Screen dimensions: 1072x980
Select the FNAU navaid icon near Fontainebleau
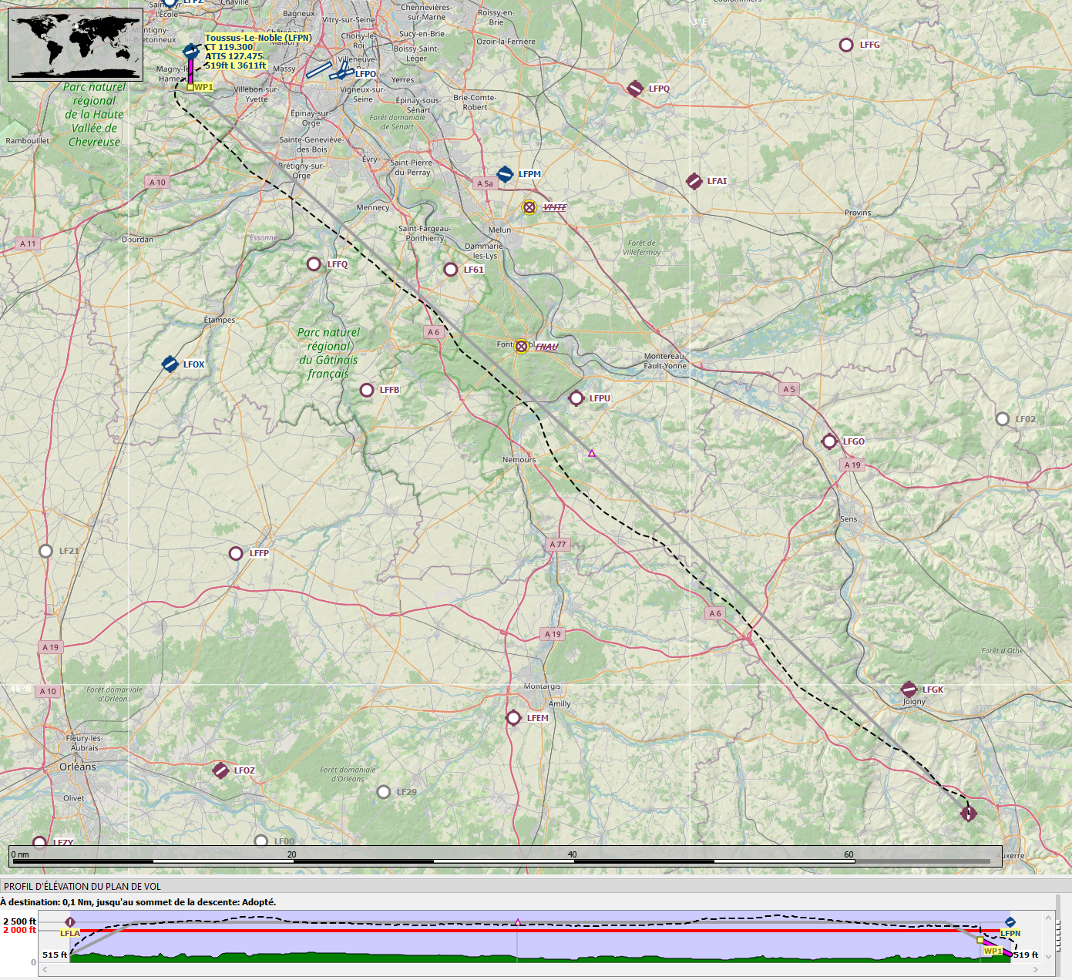522,347
